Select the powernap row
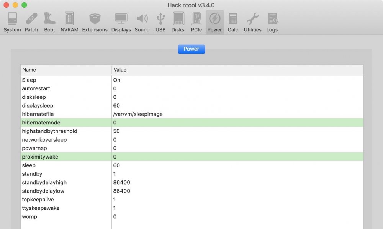Image resolution: width=383 pixels, height=229 pixels. coord(192,148)
